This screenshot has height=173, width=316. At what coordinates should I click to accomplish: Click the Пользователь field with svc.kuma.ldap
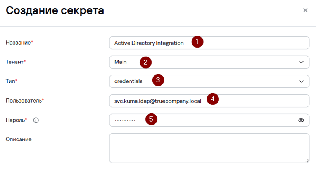point(209,101)
